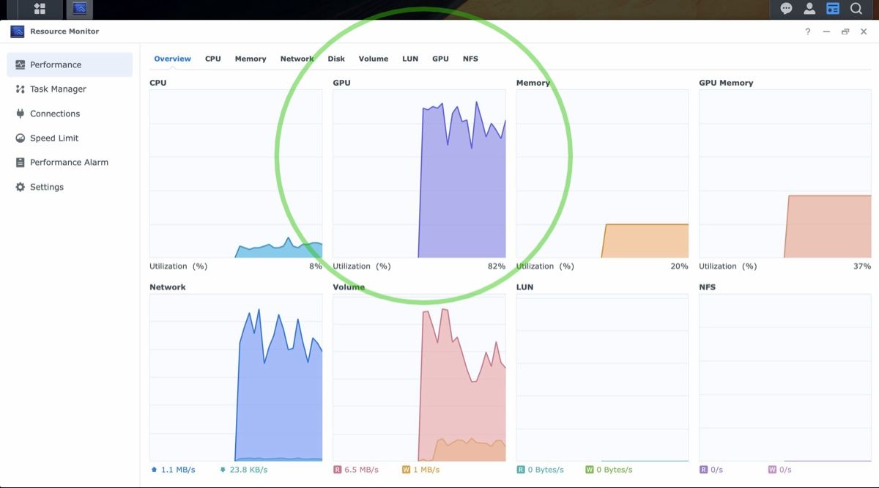Click the 37% GPU Memory value
The image size is (879, 488).
tap(862, 267)
